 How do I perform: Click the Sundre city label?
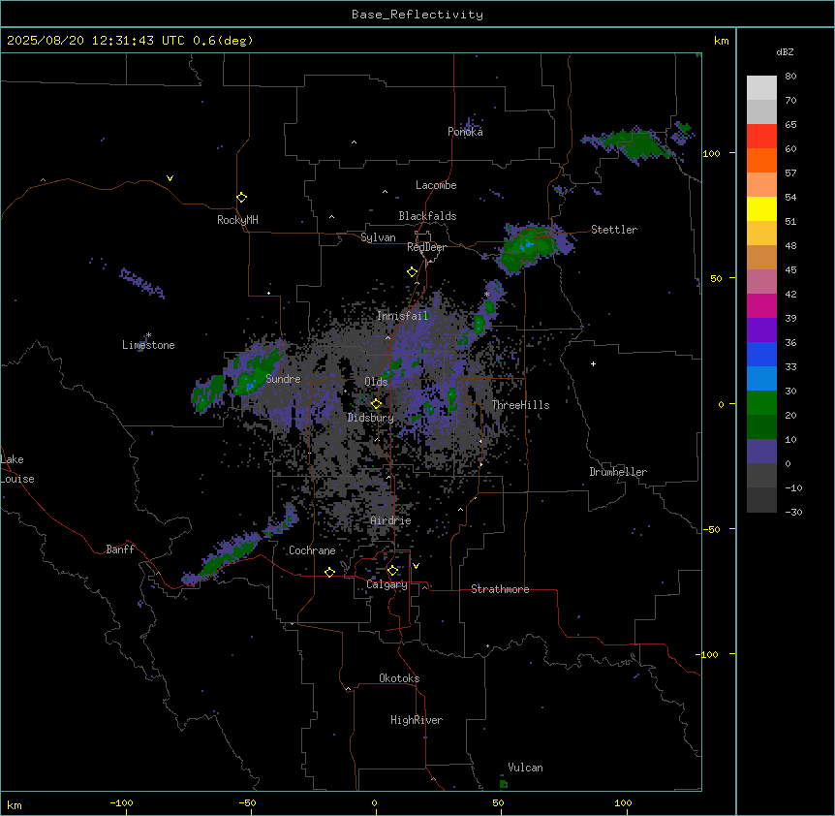[x=283, y=379]
